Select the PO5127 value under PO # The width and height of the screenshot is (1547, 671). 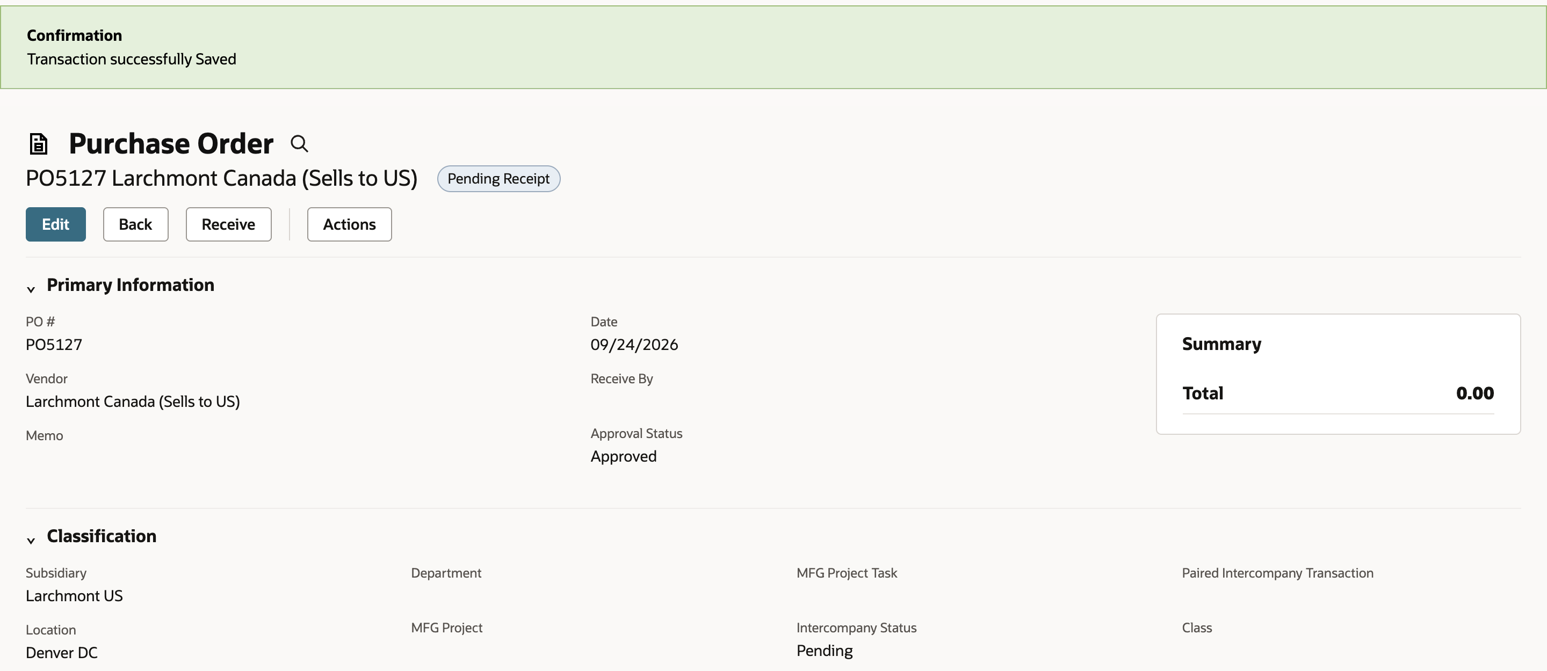(x=54, y=345)
